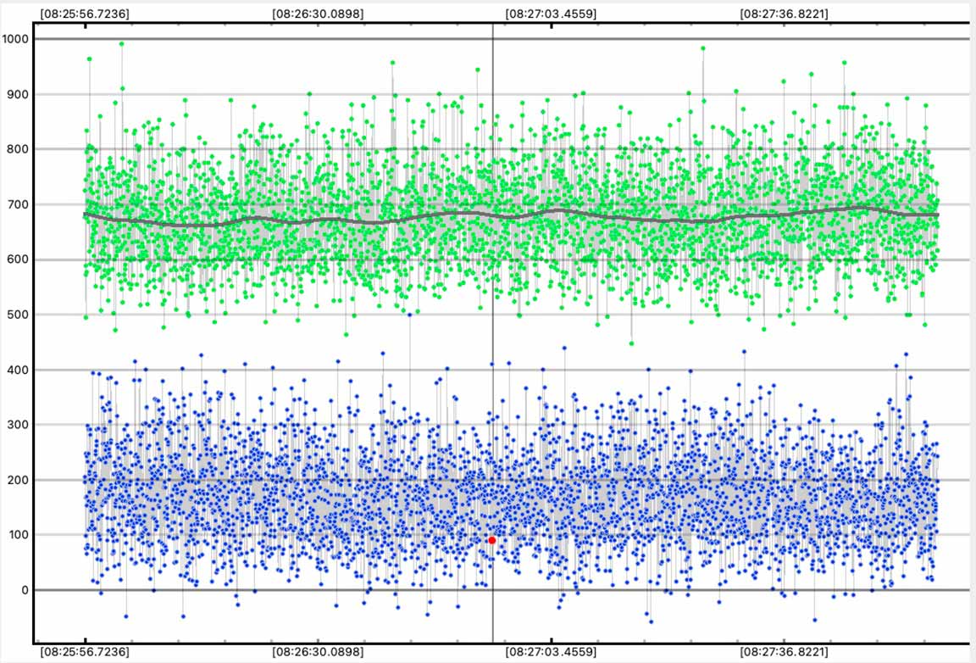Select bottom-axis timestamp 08:26:30.0898
This screenshot has height=663, width=976.
pos(318,652)
